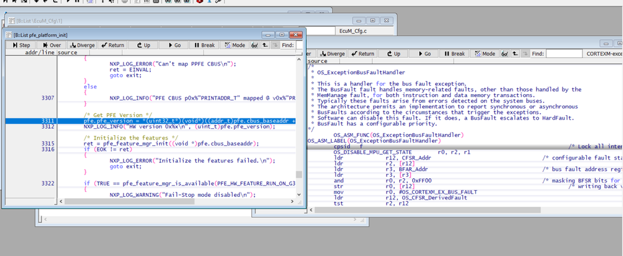
Task: Minimize the EcuM_Cfg list window
Action: (359, 21)
